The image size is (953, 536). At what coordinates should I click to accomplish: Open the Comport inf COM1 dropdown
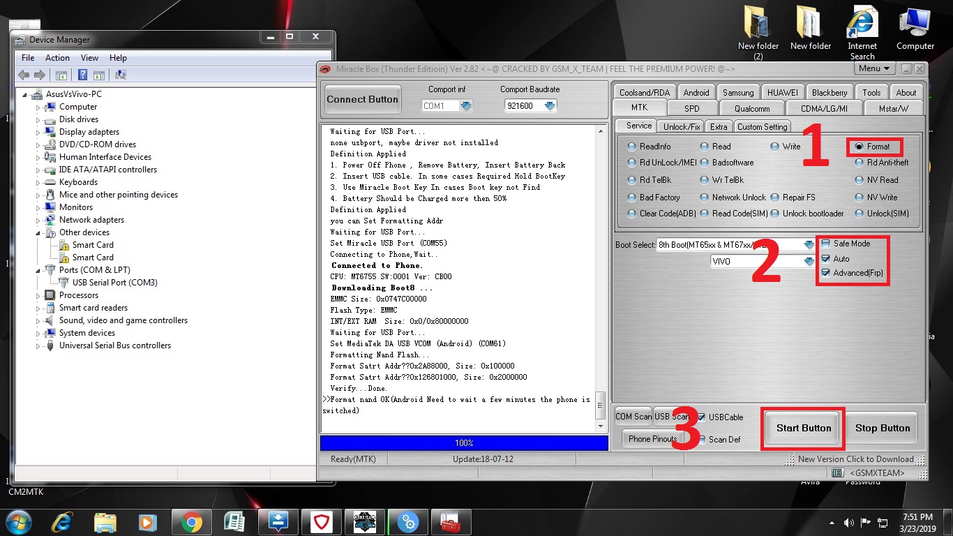[x=466, y=106]
